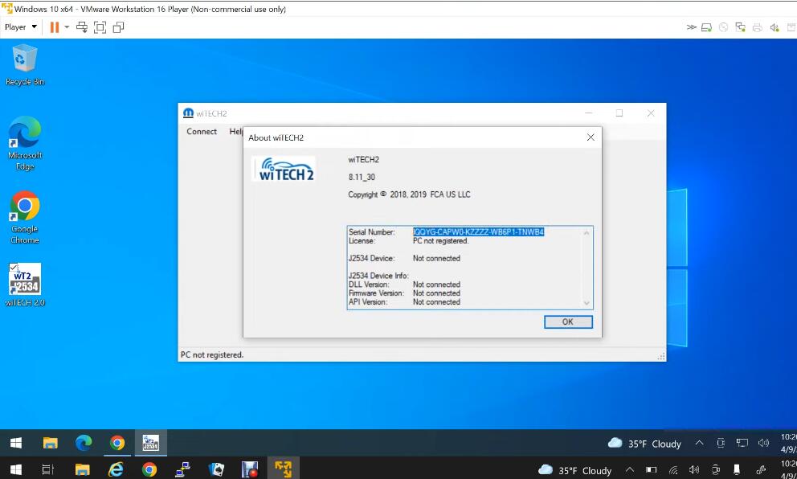
Task: Click the volume icon in the host tray
Action: [x=694, y=470]
